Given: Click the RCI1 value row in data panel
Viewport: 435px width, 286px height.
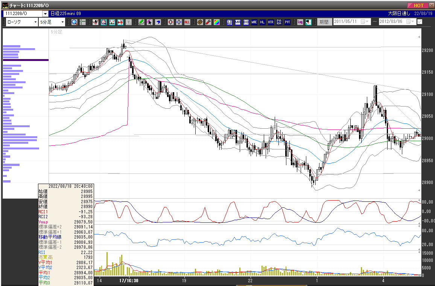Looking at the screenshot, I should click(66, 211).
